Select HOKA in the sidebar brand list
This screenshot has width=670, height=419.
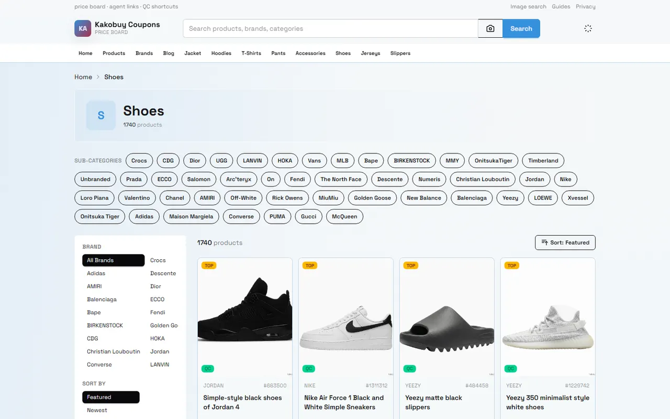click(x=158, y=338)
